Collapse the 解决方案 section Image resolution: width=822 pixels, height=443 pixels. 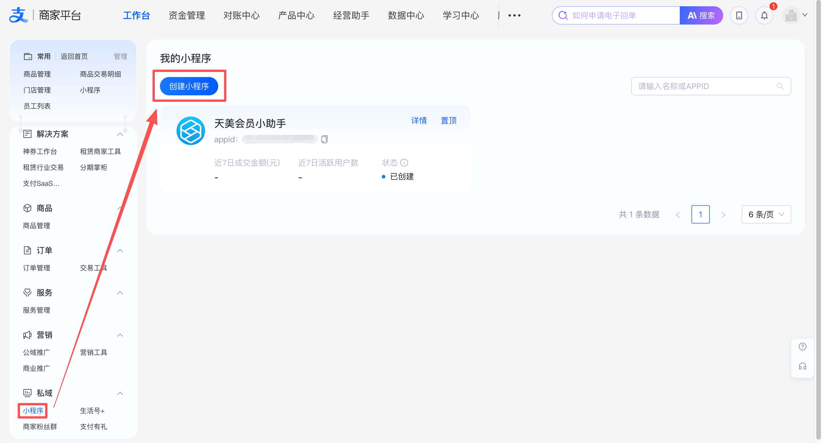120,134
